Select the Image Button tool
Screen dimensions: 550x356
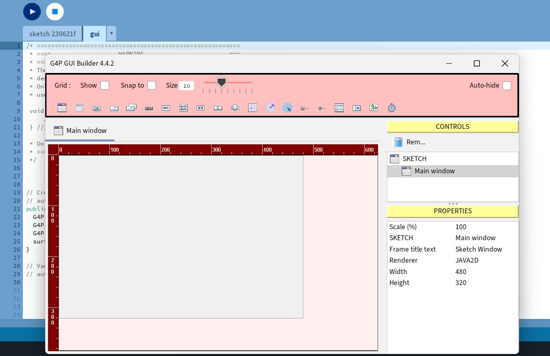114,108
